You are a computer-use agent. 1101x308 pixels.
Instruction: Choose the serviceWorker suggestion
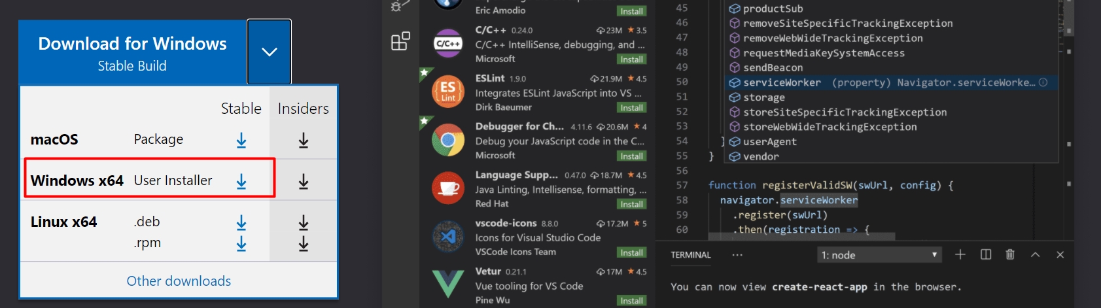891,82
